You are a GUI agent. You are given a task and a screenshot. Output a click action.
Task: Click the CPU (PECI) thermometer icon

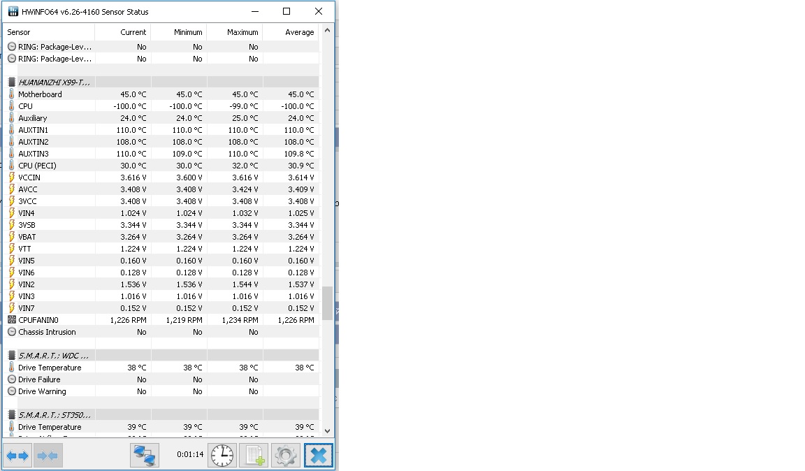pos(12,166)
